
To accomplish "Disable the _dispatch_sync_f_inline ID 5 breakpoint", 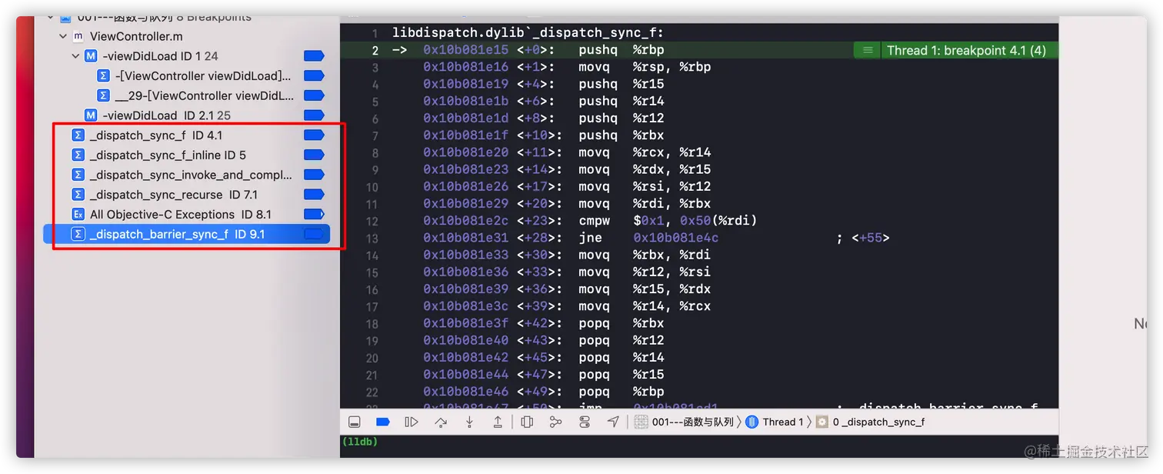I will [x=315, y=155].
